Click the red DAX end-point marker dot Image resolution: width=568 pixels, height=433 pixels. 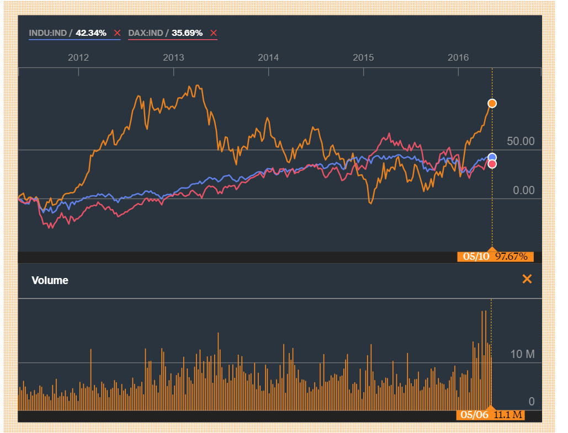click(492, 164)
